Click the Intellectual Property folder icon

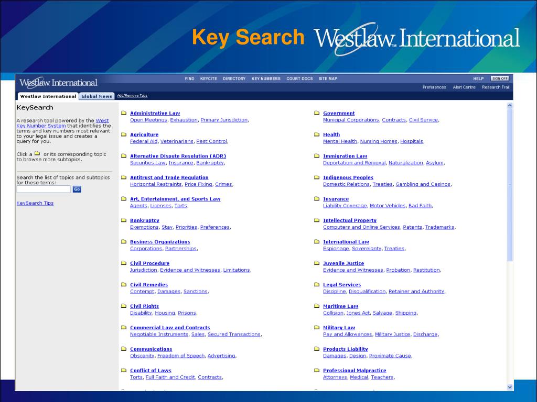[x=317, y=220]
